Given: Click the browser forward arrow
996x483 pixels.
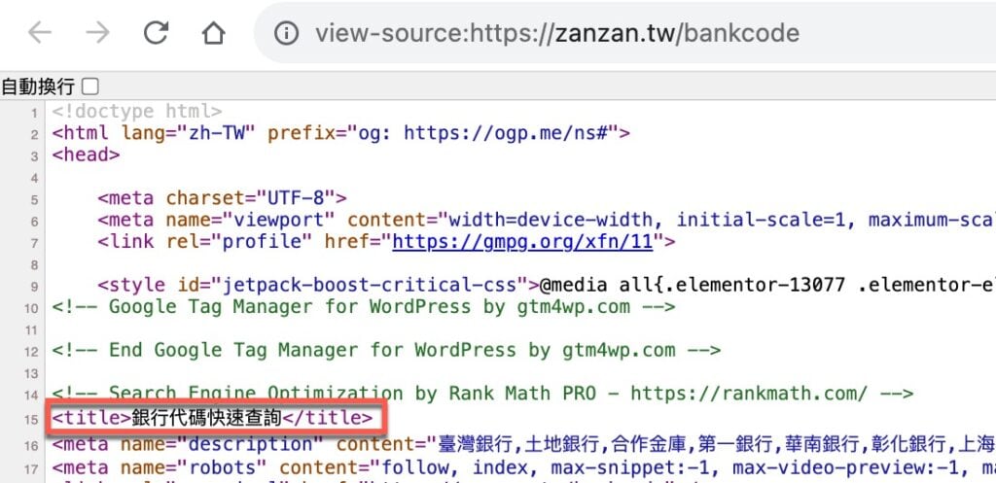Looking at the screenshot, I should (98, 32).
